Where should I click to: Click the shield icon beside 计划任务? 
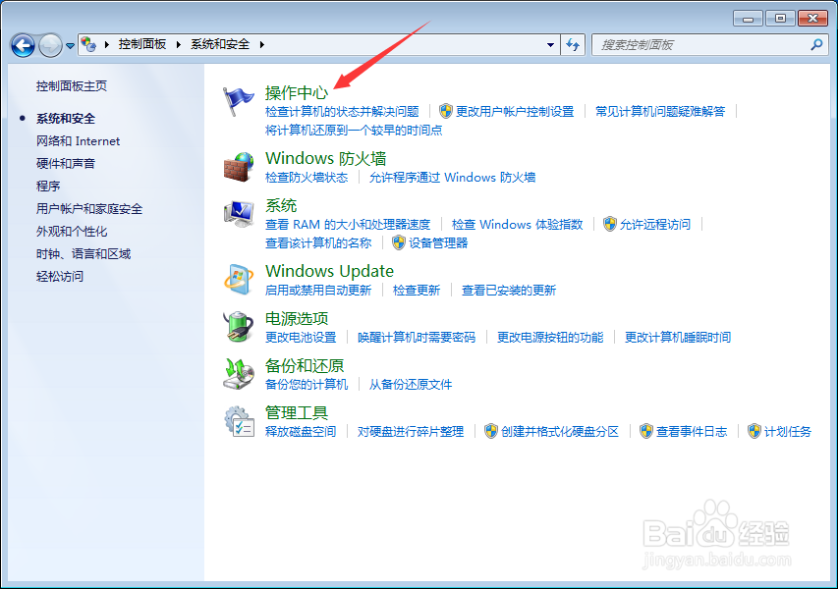pyautogui.click(x=754, y=431)
